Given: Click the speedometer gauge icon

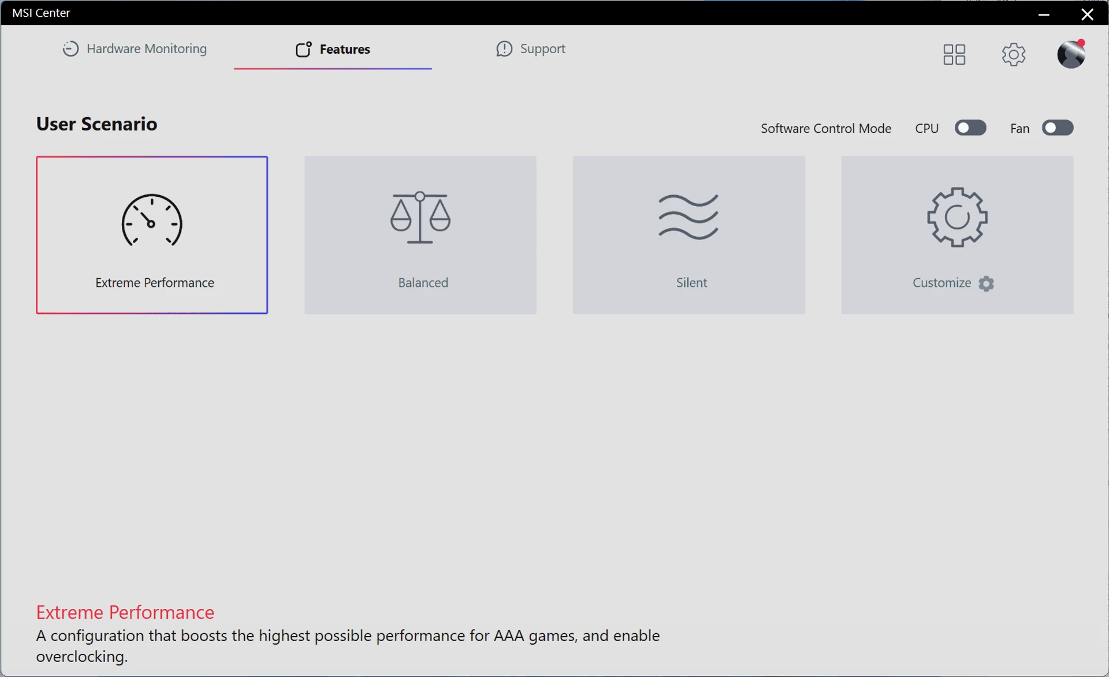Looking at the screenshot, I should (152, 220).
